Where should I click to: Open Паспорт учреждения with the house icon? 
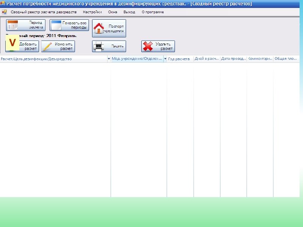click(109, 28)
